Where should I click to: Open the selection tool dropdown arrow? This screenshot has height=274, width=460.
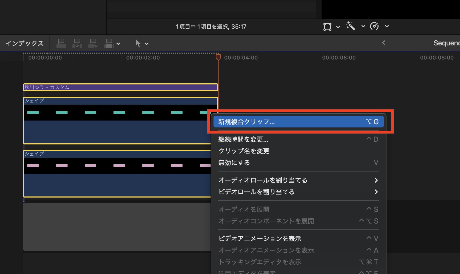[x=147, y=44]
